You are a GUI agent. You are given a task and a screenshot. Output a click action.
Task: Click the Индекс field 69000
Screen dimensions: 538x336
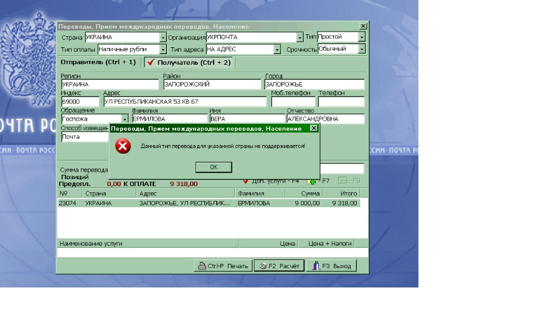tap(80, 102)
